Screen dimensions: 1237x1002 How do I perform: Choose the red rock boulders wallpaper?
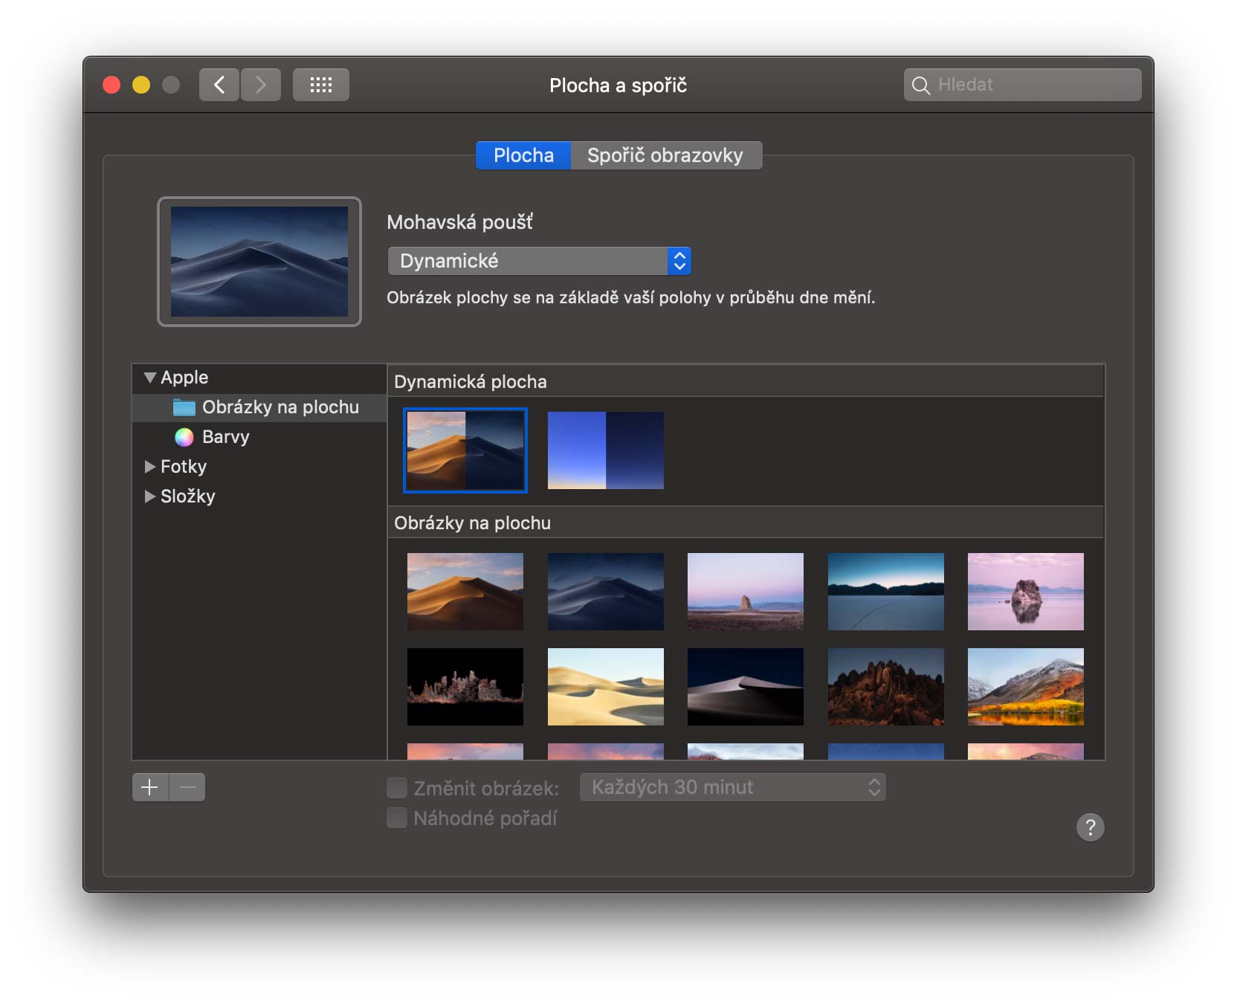[886, 687]
